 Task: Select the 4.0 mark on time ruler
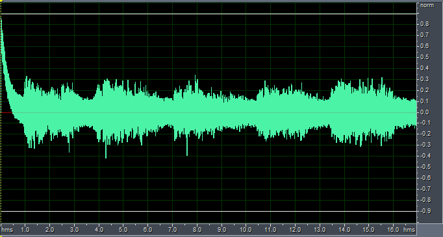pos(99,230)
